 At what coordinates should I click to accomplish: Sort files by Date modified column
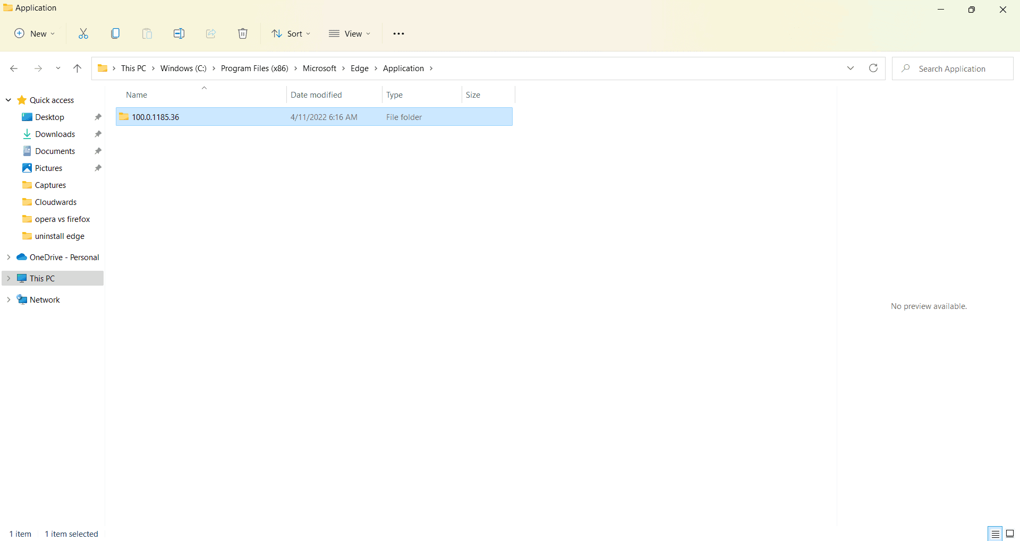coord(316,95)
